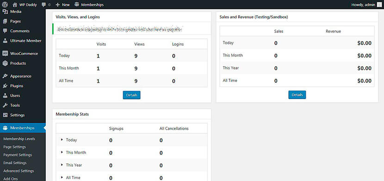Viewport: 384px width, 181px height.
Task: Open the comments bubble icon in the admin bar
Action: (43, 5)
